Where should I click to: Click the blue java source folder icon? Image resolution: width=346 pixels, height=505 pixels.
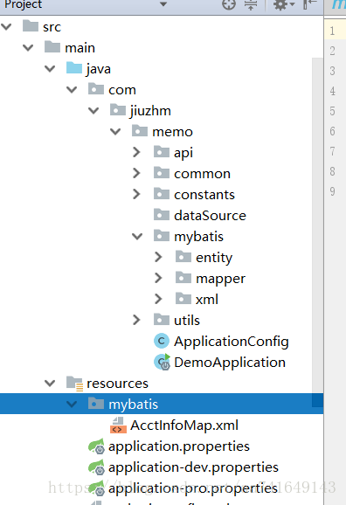74,68
